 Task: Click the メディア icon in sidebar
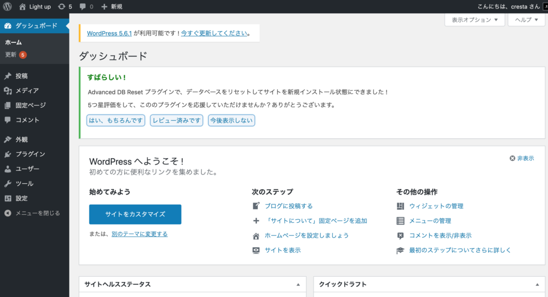coord(7,91)
